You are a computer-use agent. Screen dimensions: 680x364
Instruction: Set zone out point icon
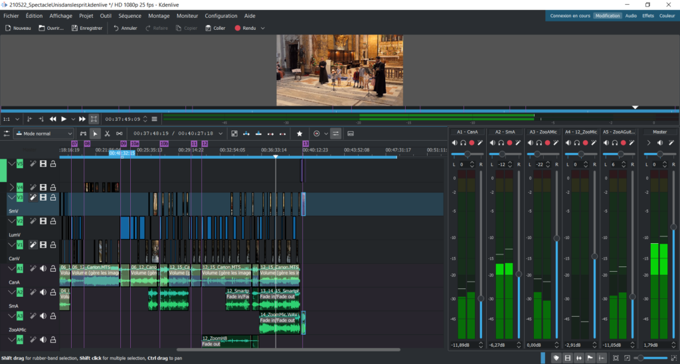41,119
